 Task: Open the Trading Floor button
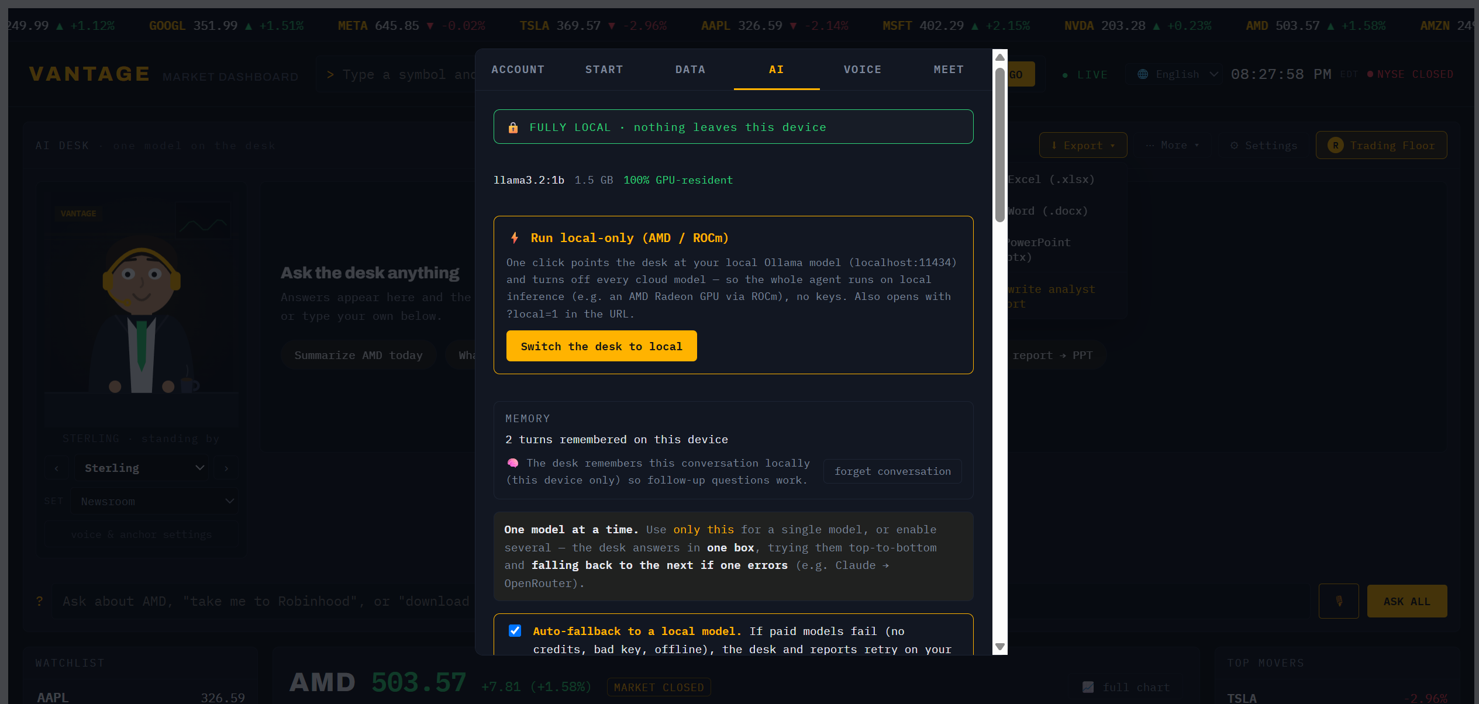(1381, 146)
